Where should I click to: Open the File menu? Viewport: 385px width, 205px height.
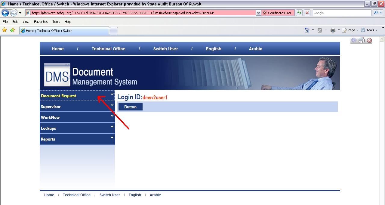tap(5, 22)
